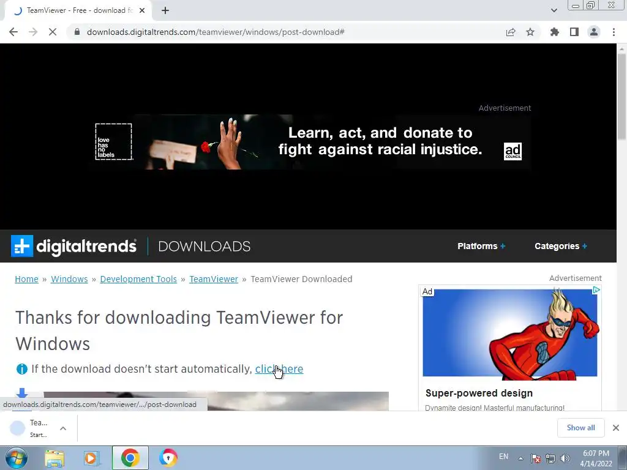Open the Windows breadcrumb link

tap(69, 279)
